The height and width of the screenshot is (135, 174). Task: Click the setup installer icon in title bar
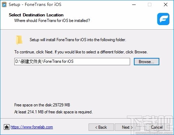click(x=4, y=5)
